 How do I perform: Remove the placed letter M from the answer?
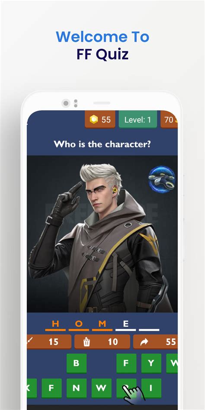(102, 325)
